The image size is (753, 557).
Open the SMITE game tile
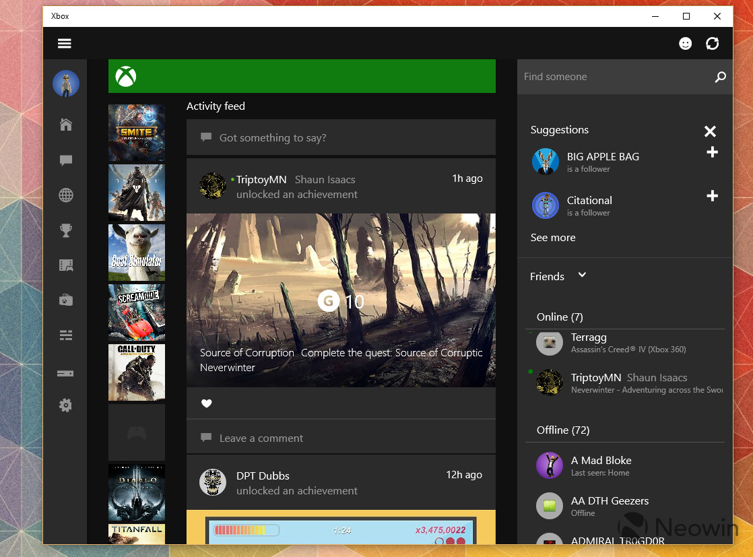point(137,133)
